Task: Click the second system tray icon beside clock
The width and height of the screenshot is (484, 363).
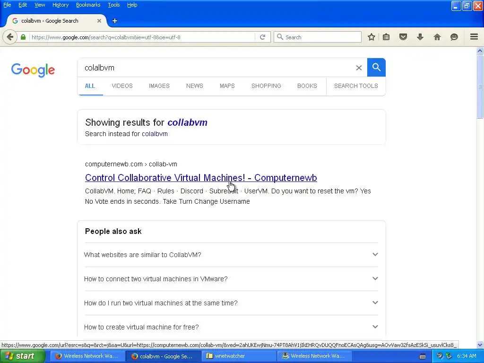Action: (x=449, y=356)
